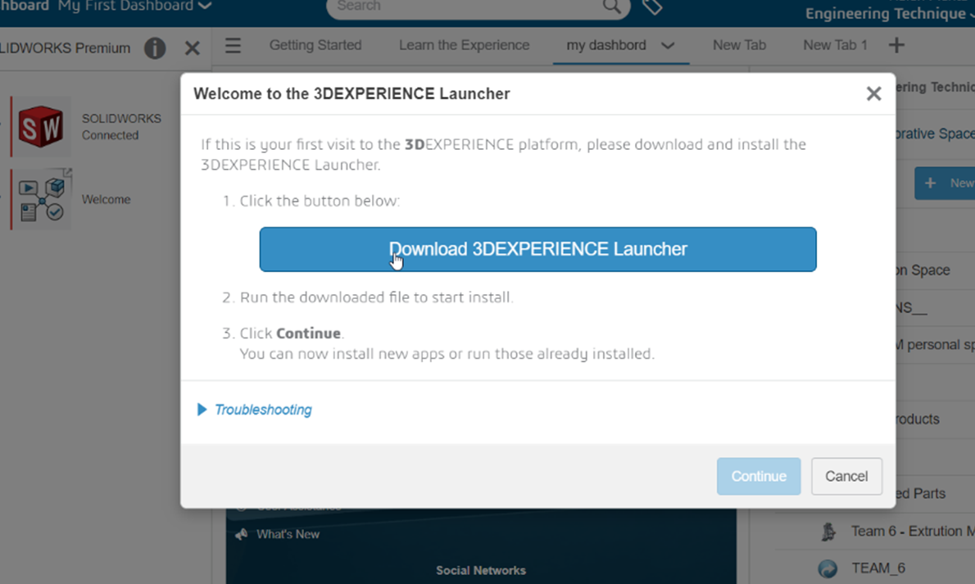Viewport: 975px width, 584px height.
Task: Click the search magnifier icon
Action: [x=612, y=7]
